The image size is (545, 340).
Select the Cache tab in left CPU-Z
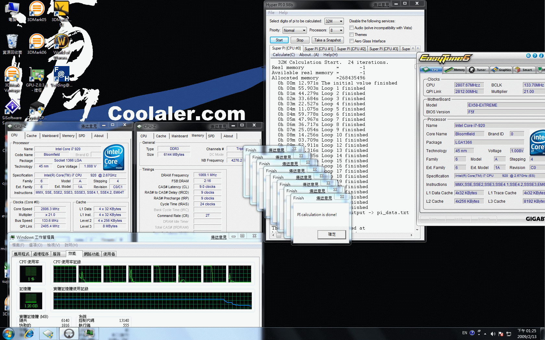coord(31,136)
